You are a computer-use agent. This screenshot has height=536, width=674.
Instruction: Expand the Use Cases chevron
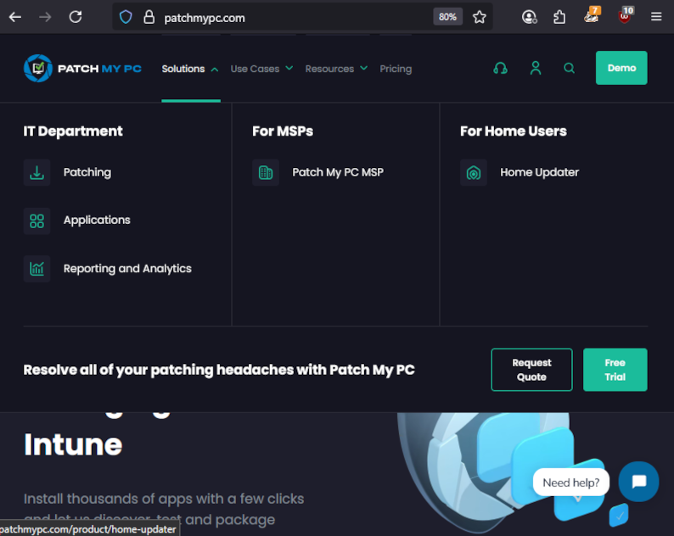(289, 69)
